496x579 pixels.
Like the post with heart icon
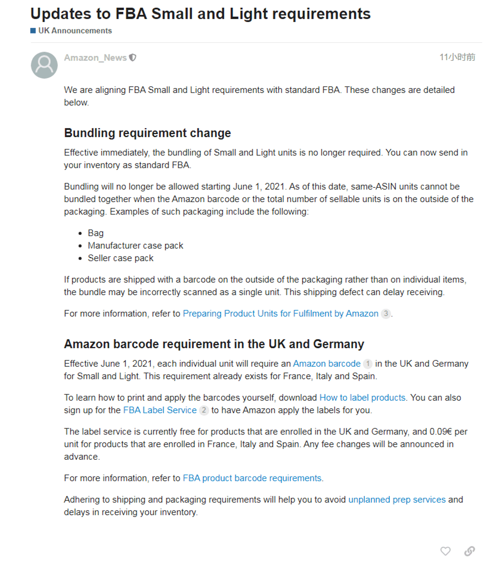point(445,551)
